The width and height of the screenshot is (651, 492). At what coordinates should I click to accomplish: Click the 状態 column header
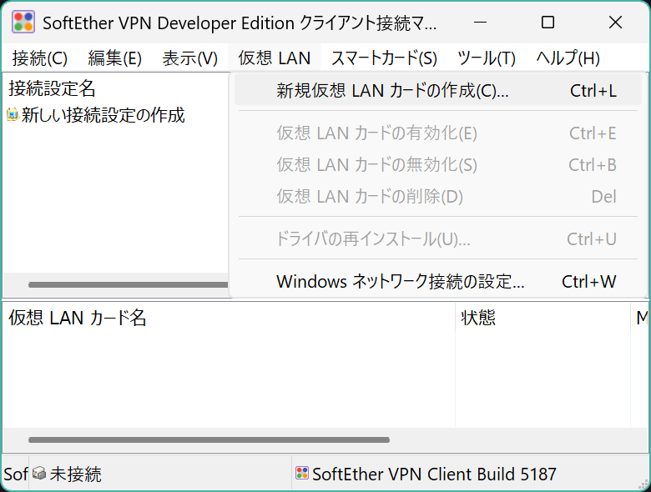point(478,318)
